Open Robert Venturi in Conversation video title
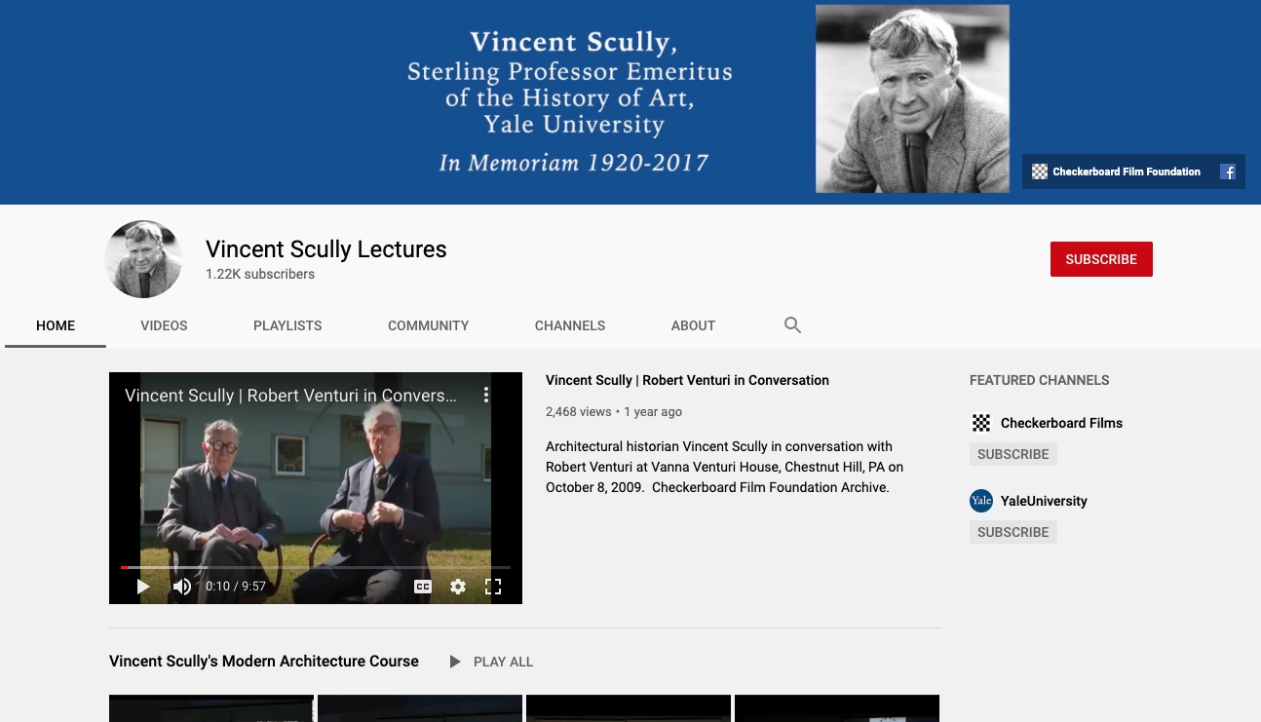Viewport: 1261px width, 722px height. (x=687, y=380)
